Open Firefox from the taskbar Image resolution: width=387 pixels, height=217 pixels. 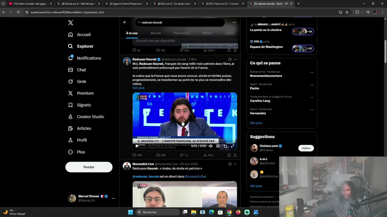238,212
